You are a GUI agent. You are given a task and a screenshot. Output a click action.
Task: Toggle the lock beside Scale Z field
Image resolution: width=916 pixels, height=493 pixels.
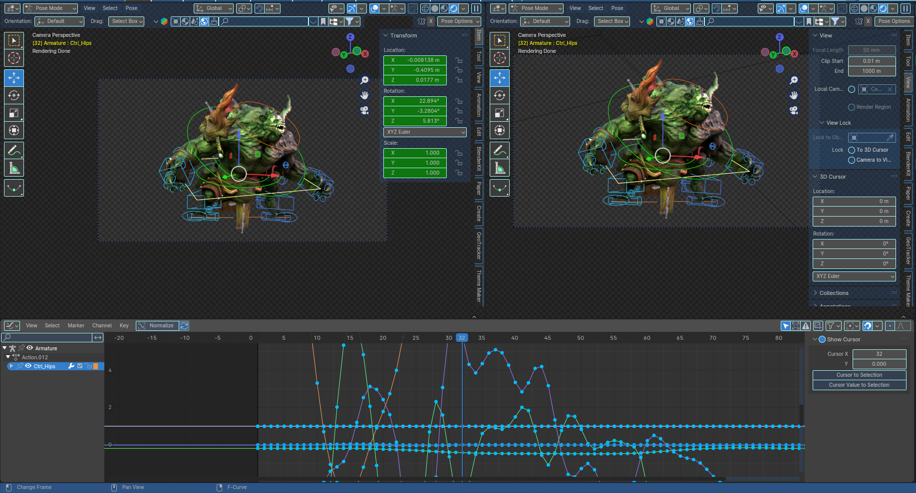tap(458, 173)
